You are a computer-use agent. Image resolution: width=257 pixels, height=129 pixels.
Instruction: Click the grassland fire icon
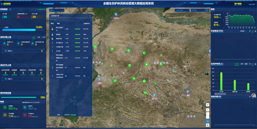5,44
